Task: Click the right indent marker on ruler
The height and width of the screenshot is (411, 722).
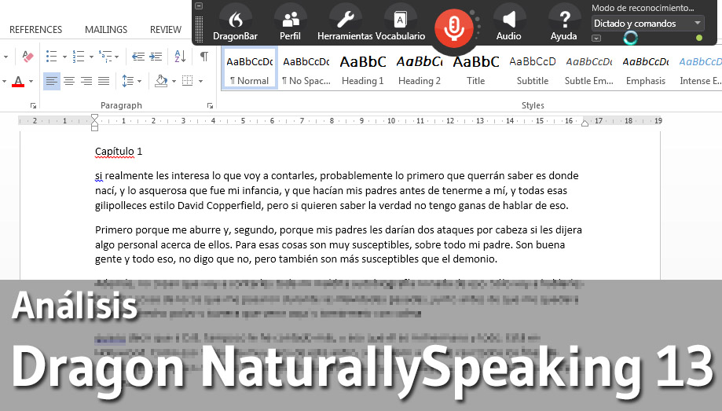Action: (x=585, y=123)
